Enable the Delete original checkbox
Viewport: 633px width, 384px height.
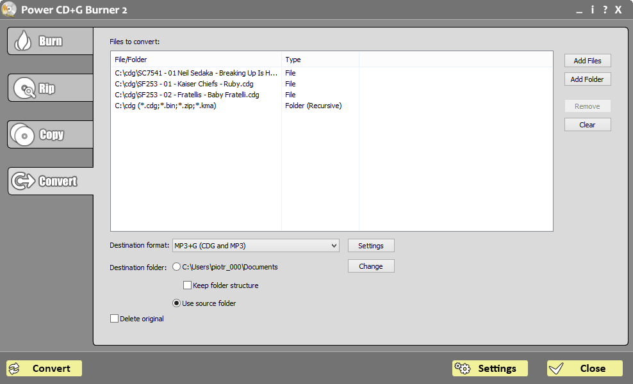point(114,318)
